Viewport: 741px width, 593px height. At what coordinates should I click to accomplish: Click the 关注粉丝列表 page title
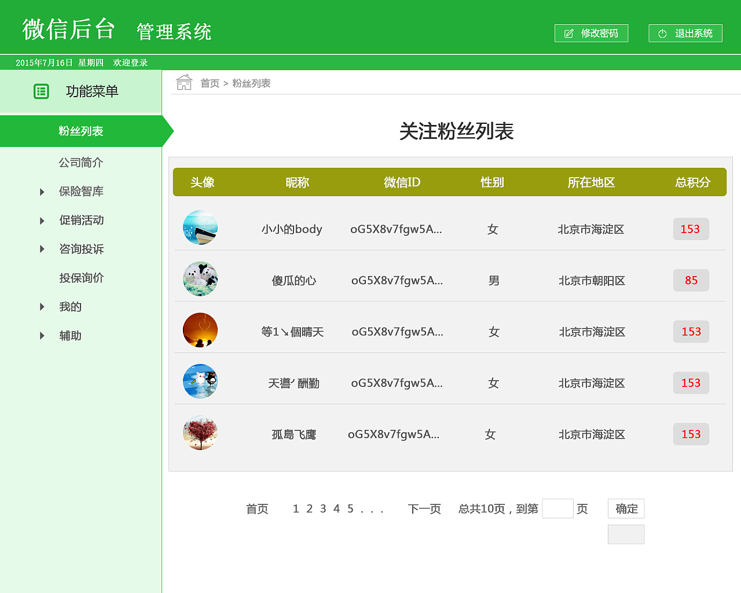456,131
